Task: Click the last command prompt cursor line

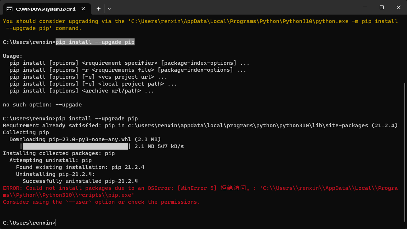Action: click(29, 223)
